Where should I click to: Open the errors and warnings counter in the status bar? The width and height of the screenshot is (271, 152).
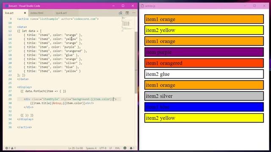(x=11, y=148)
